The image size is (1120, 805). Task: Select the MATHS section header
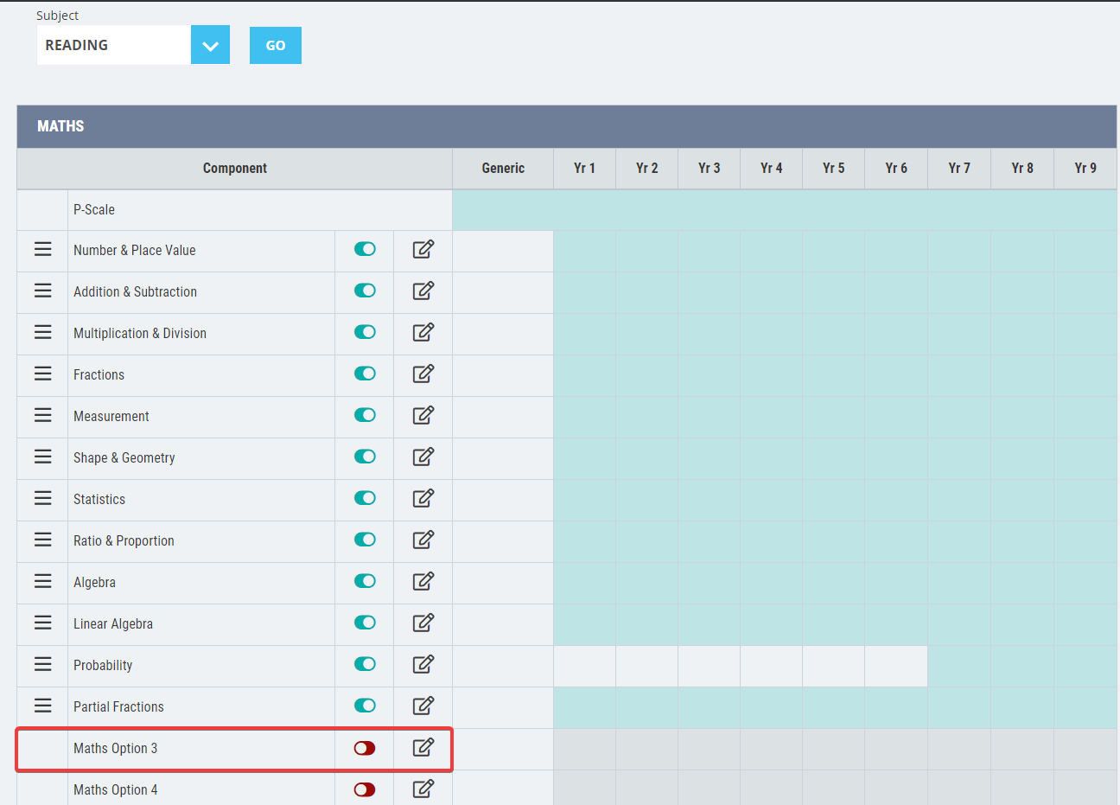tap(567, 126)
